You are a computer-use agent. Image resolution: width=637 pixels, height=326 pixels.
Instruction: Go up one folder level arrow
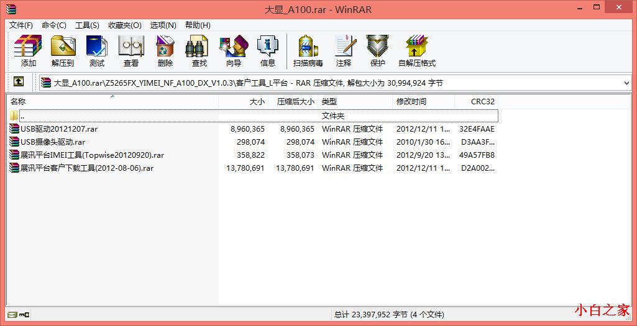[18, 81]
